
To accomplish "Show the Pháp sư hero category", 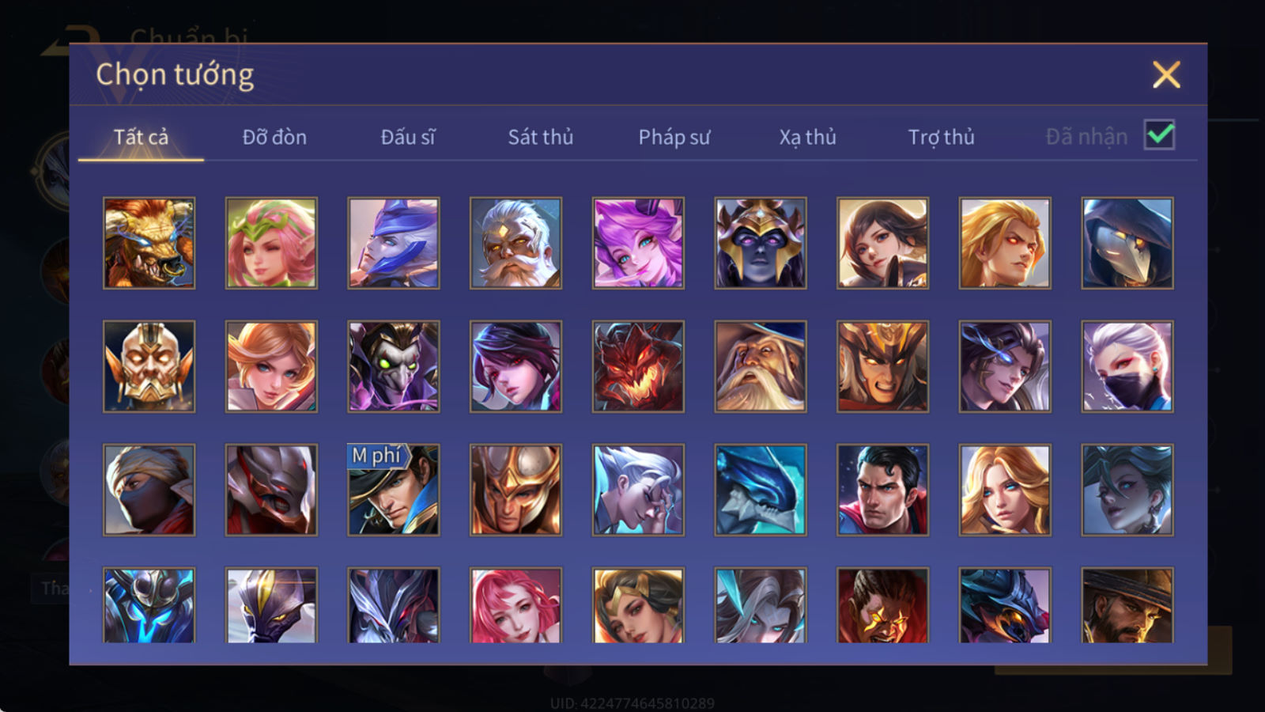I will [674, 137].
